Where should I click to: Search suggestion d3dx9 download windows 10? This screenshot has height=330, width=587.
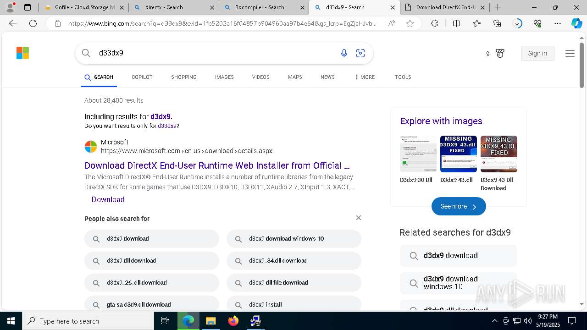(x=294, y=238)
